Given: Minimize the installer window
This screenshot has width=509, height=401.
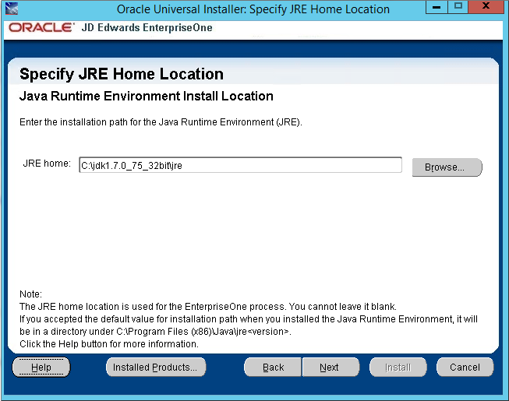Looking at the screenshot, I should click(437, 7).
